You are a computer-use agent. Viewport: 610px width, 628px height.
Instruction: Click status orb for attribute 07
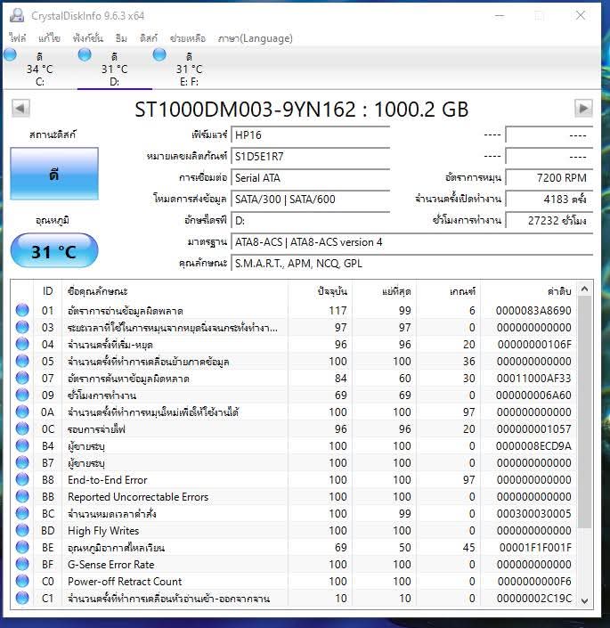click(22, 378)
